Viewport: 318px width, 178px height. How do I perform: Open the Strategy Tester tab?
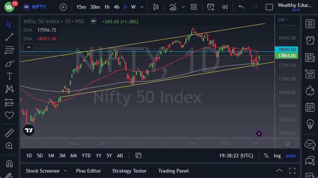point(129,171)
